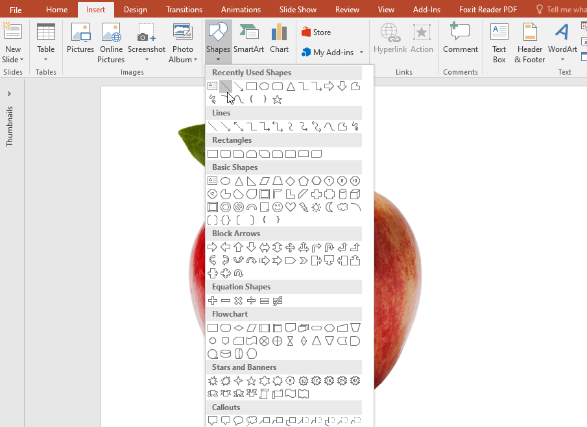The height and width of the screenshot is (427, 587).
Task: Select the Sun shape
Action: point(317,207)
